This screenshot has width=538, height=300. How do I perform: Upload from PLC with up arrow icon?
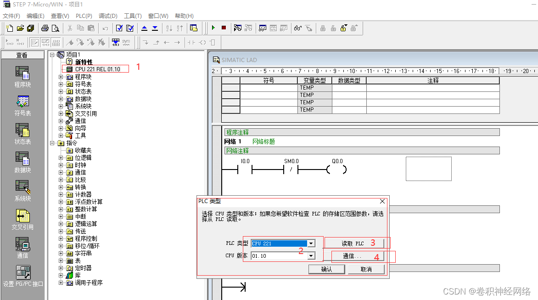[x=145, y=28]
